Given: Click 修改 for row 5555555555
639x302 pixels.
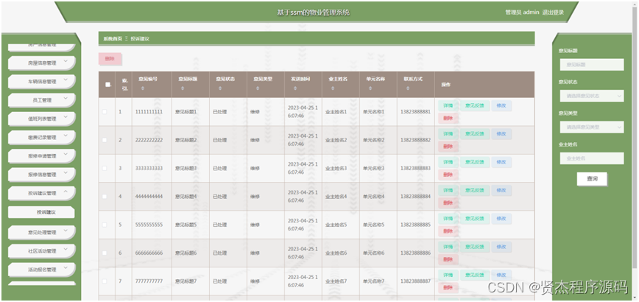Looking at the screenshot, I should tap(501, 219).
